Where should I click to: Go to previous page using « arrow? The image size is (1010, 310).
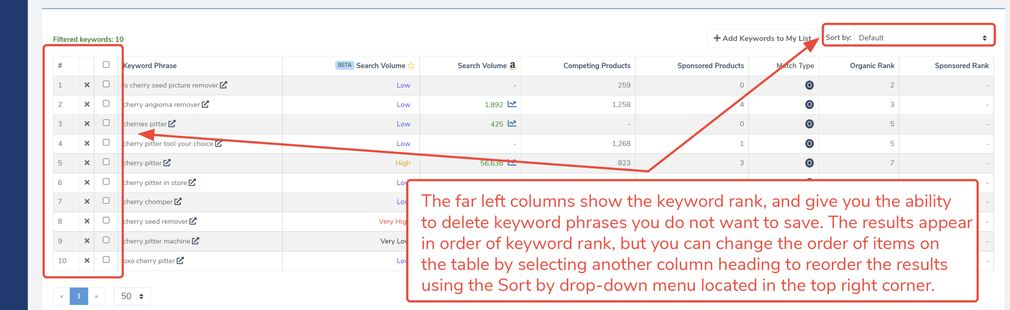[x=62, y=296]
